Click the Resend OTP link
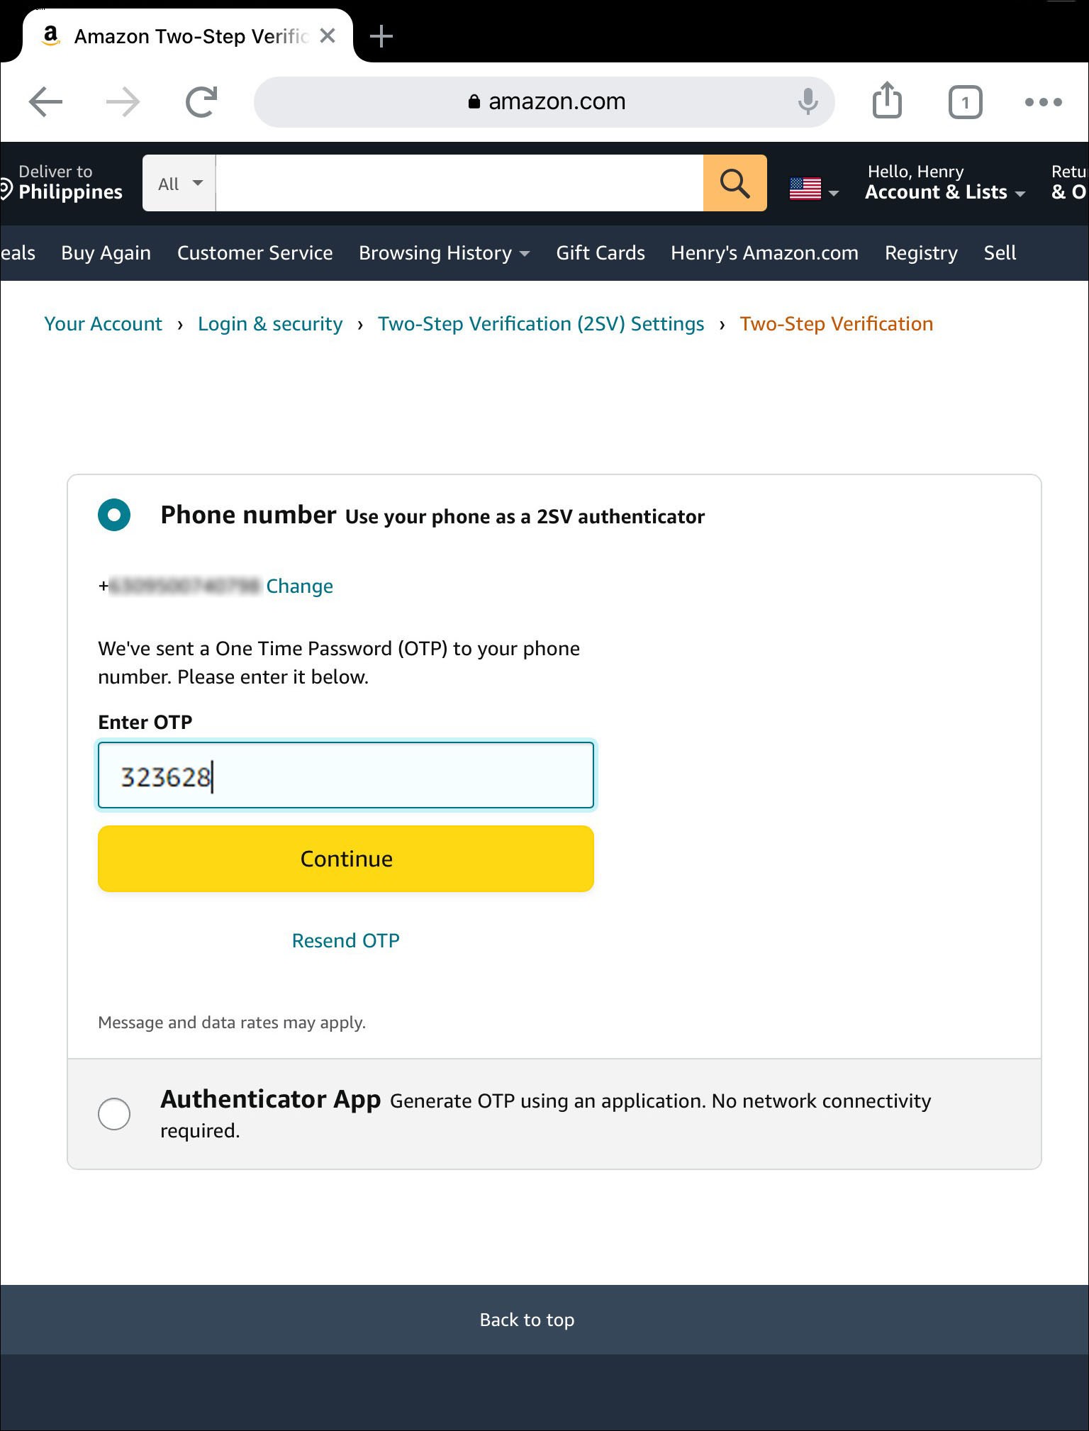Image resolution: width=1089 pixels, height=1431 pixels. pos(346,940)
